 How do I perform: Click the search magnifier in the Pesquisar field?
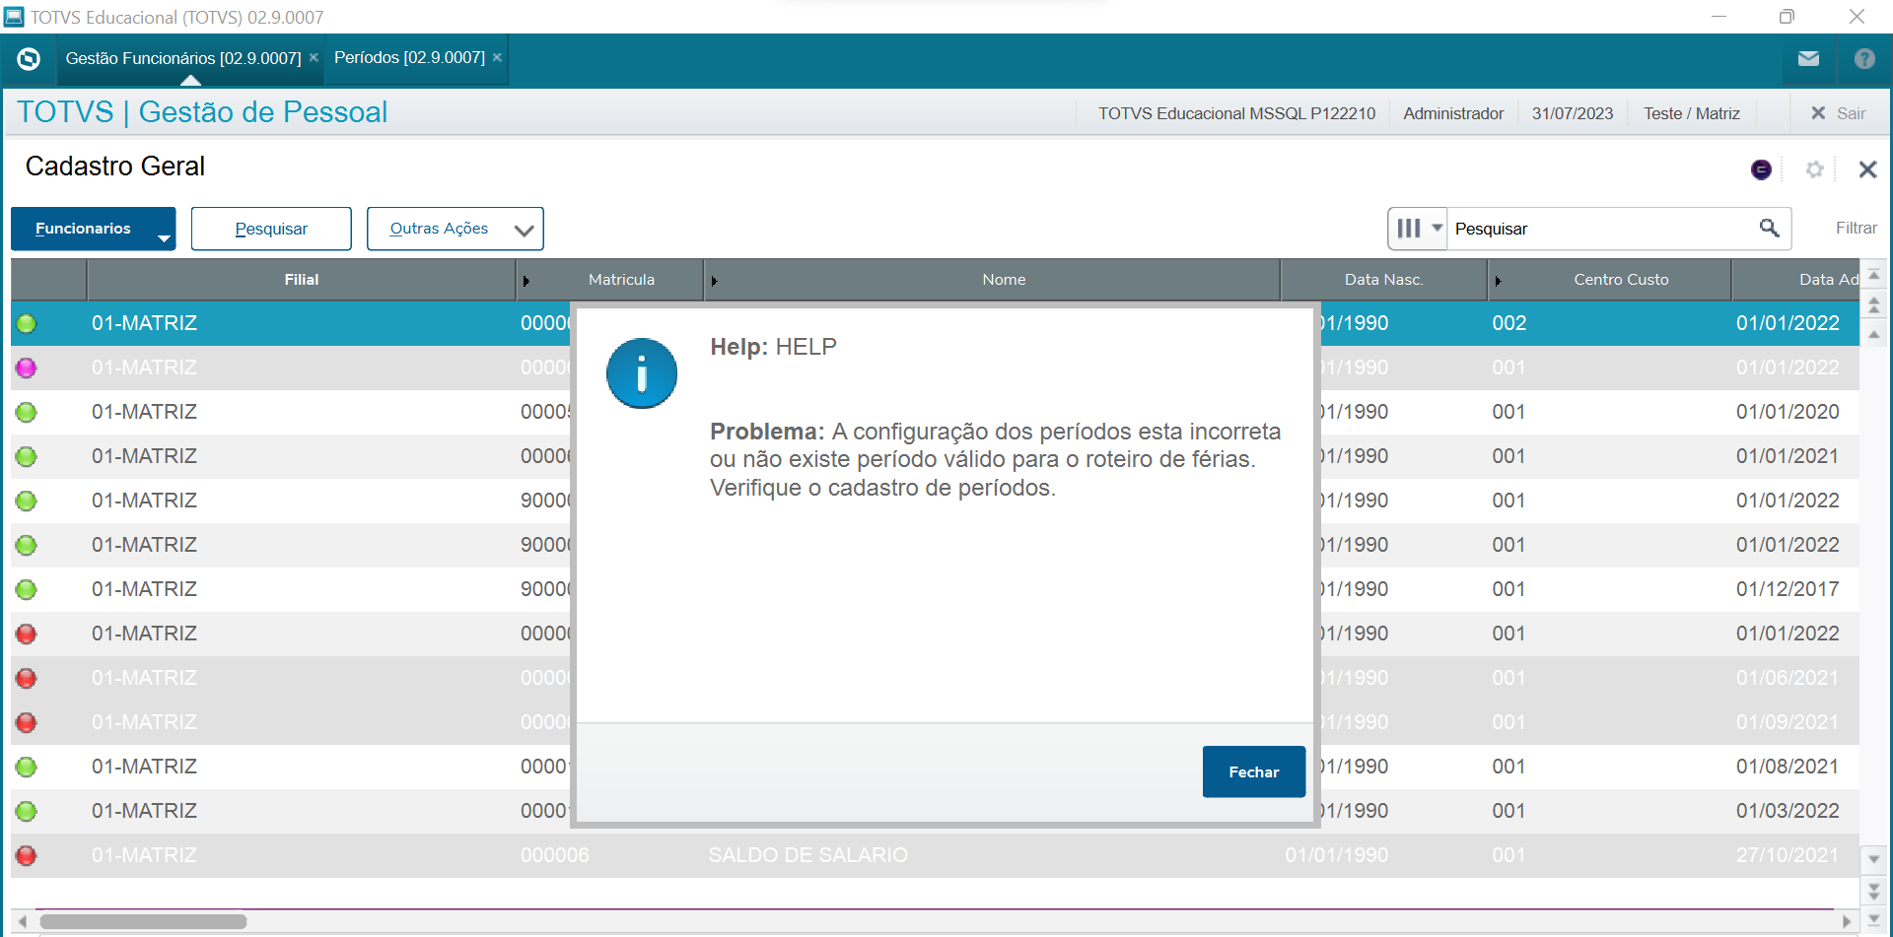1770,229
